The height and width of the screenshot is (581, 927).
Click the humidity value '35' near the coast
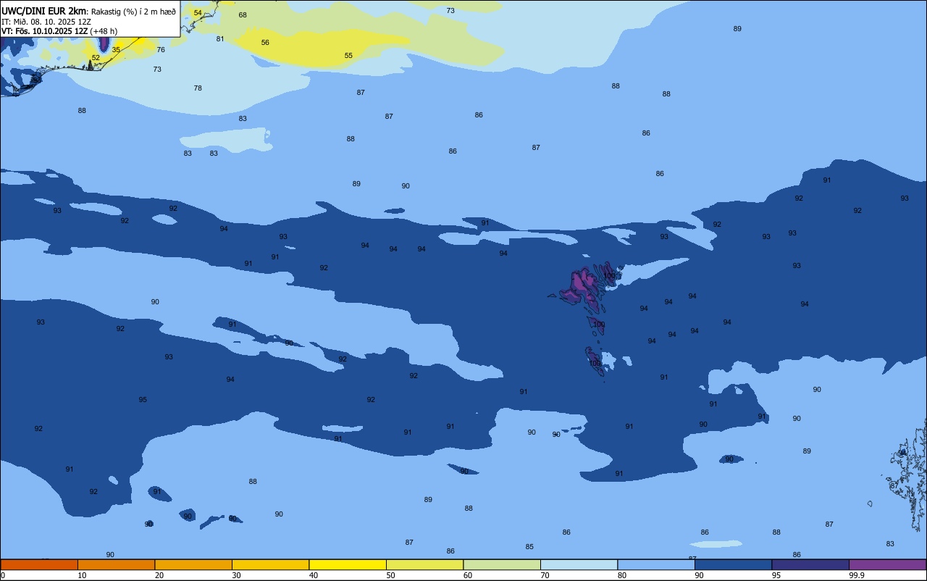(x=116, y=50)
